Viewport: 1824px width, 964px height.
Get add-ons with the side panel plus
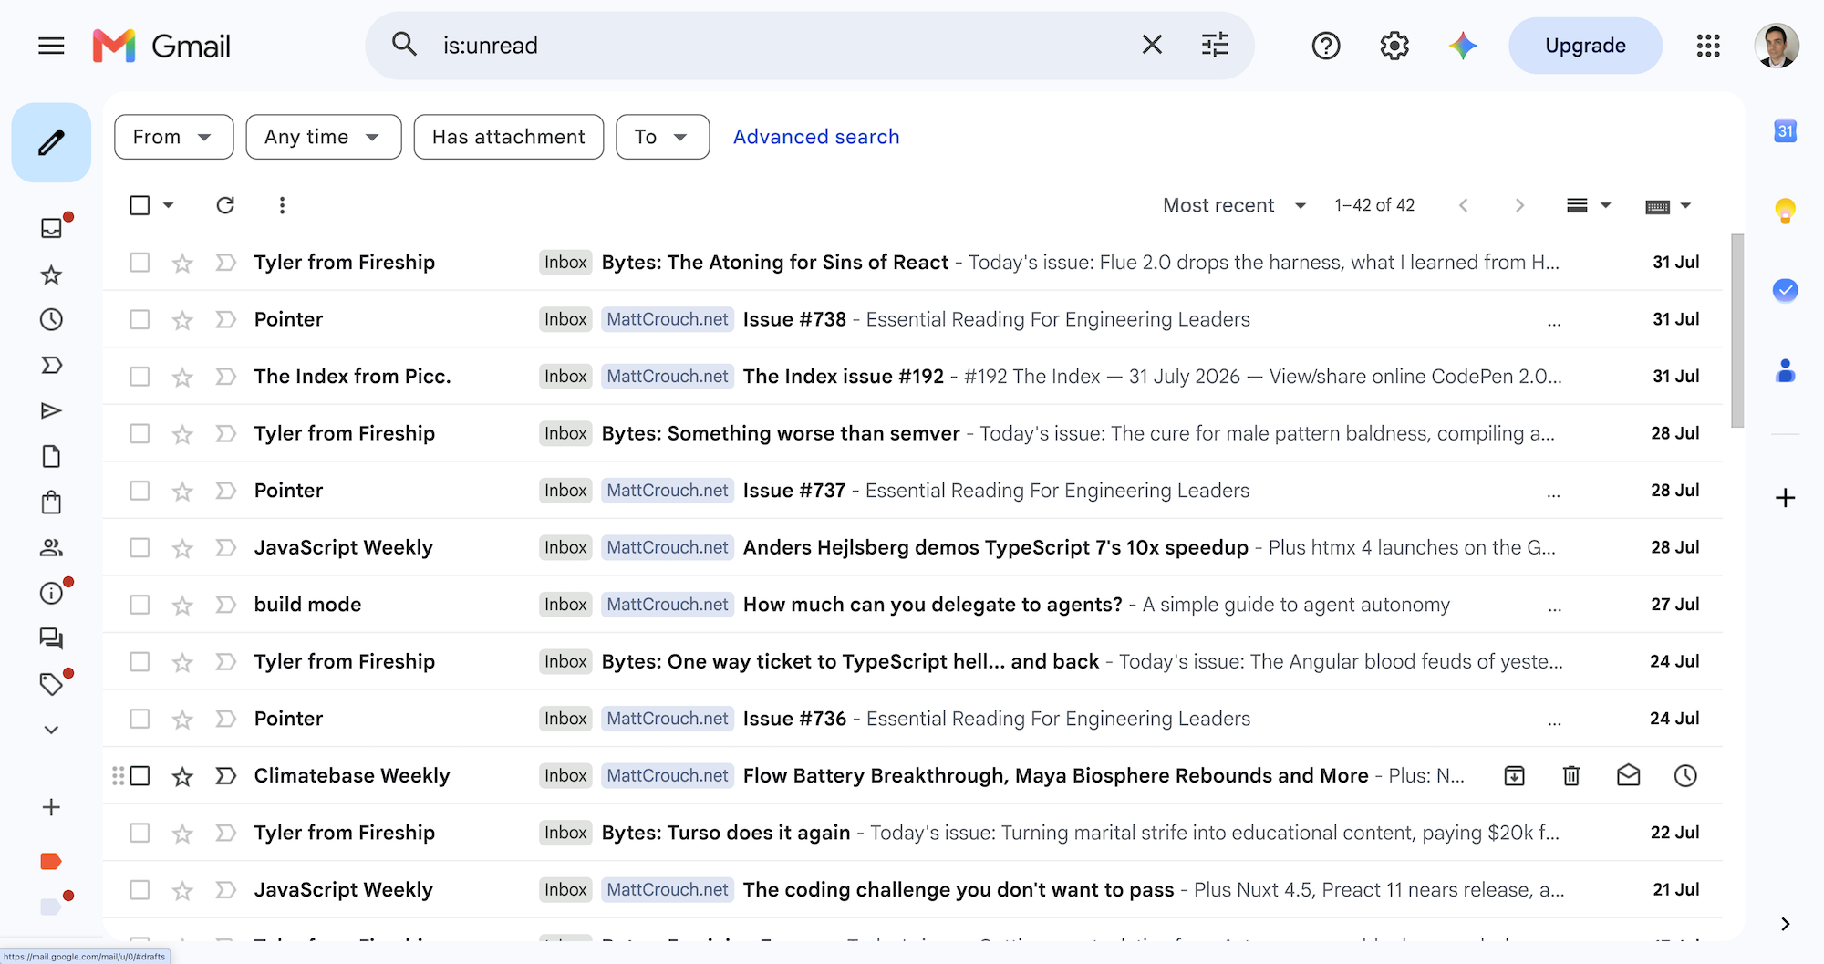pyautogui.click(x=1786, y=498)
